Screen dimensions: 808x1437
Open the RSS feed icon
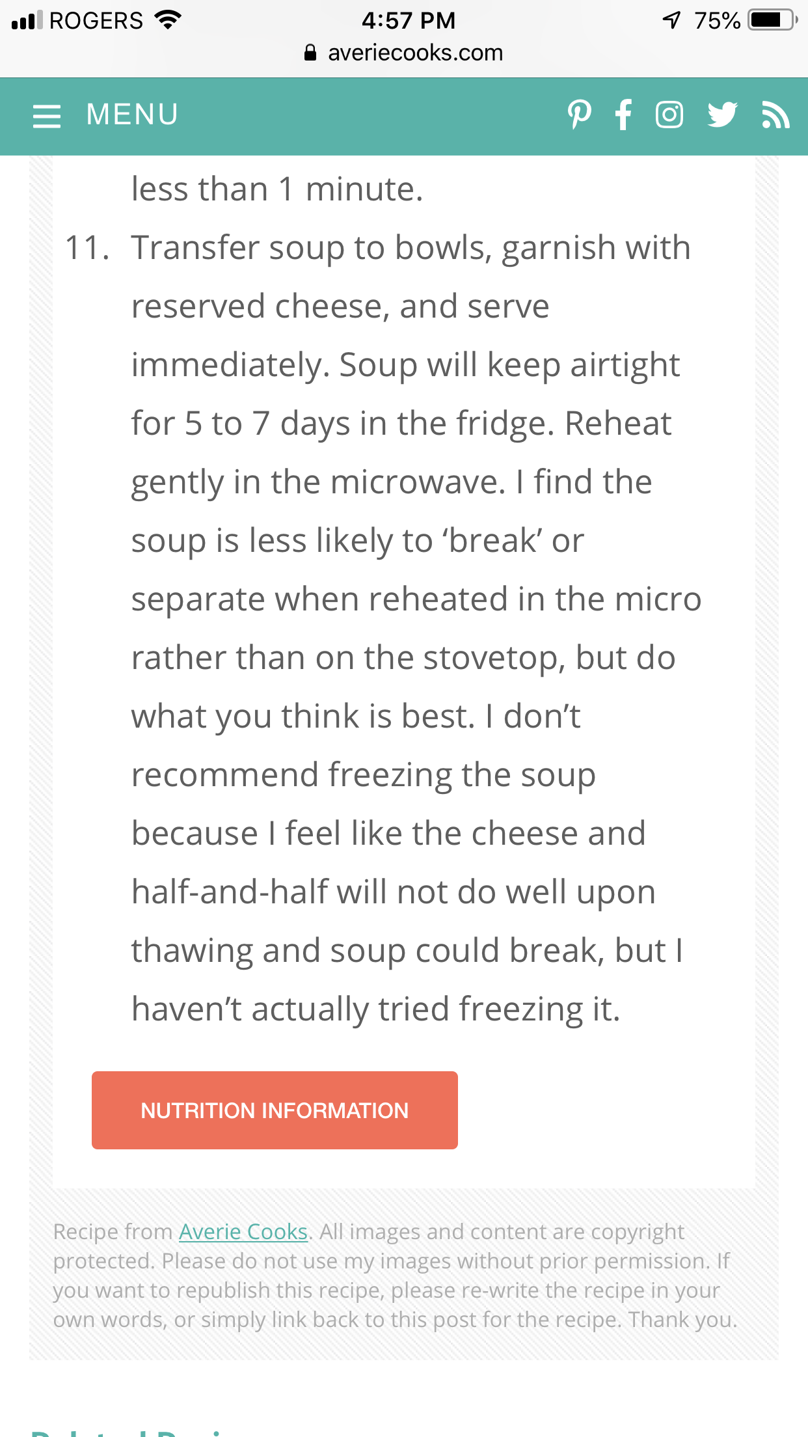tap(775, 115)
